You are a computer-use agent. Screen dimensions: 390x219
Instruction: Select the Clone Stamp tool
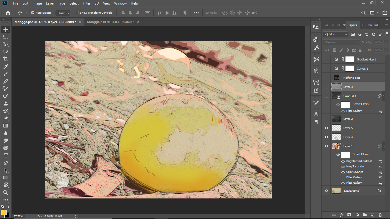(x=6, y=104)
